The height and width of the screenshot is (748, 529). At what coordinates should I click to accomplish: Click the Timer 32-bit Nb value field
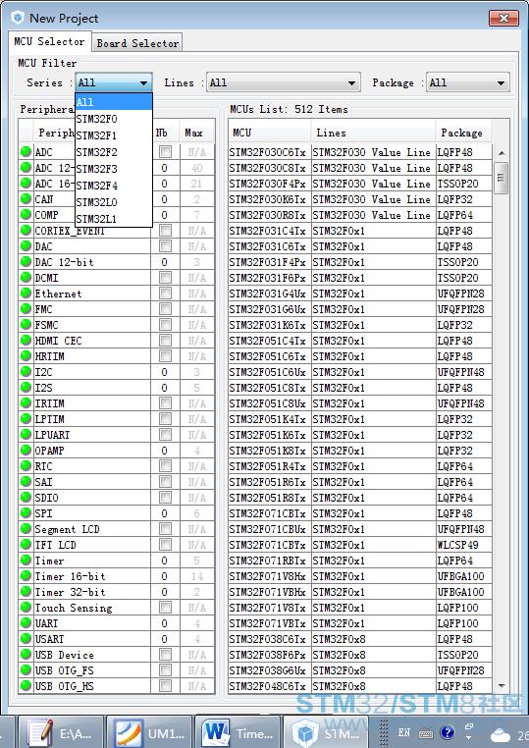coord(165,592)
